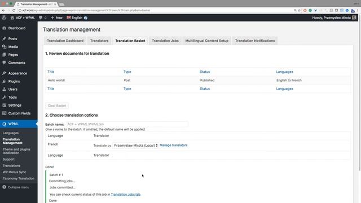
Task: Click the Clear Basket button
Action: (56, 105)
